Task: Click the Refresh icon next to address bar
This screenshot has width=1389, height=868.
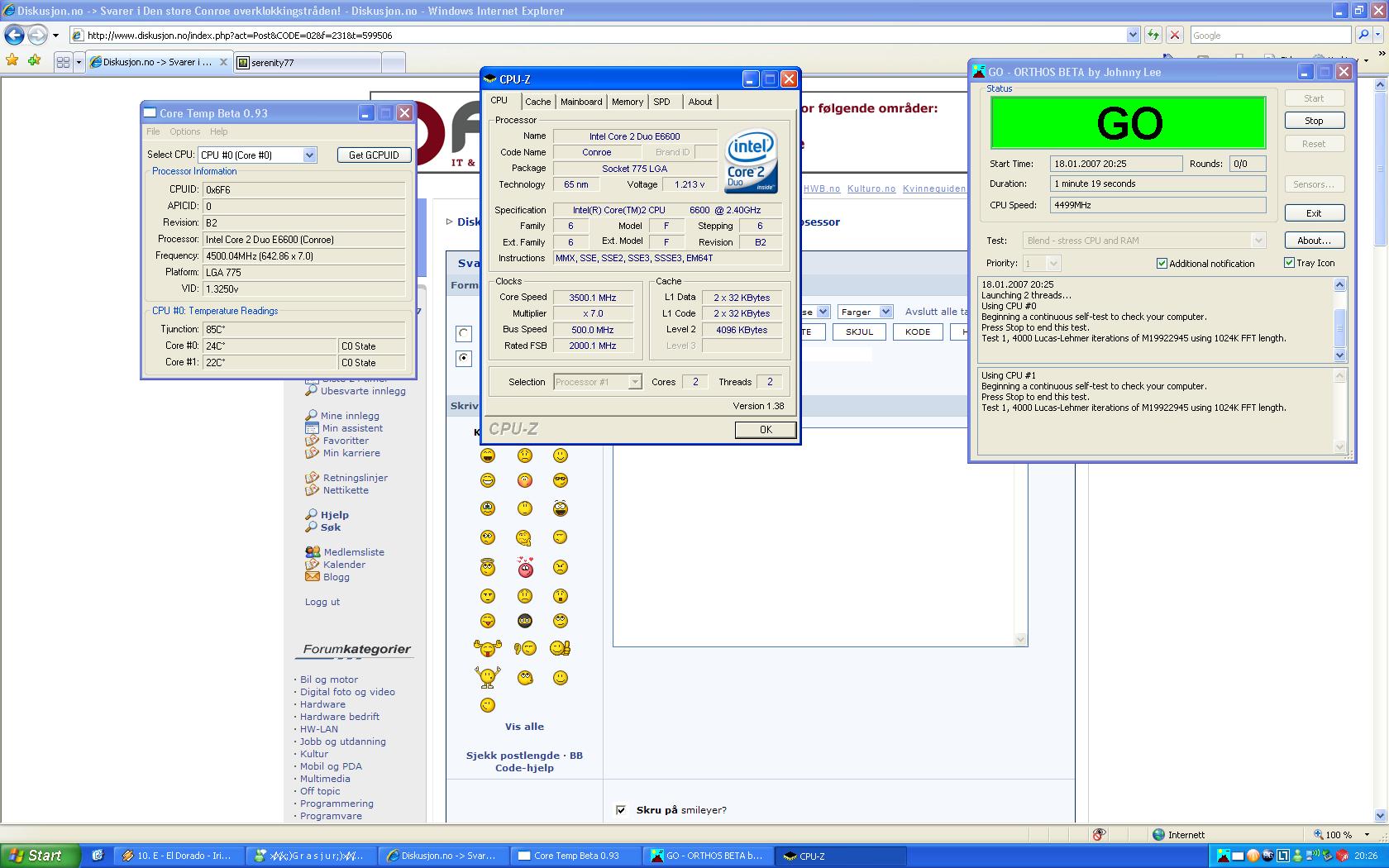Action: (x=1153, y=35)
